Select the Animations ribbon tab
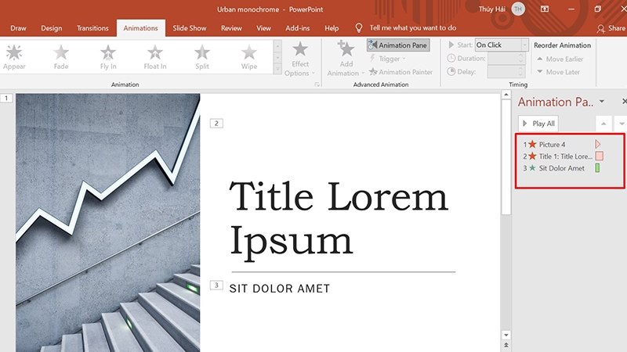 tap(141, 28)
